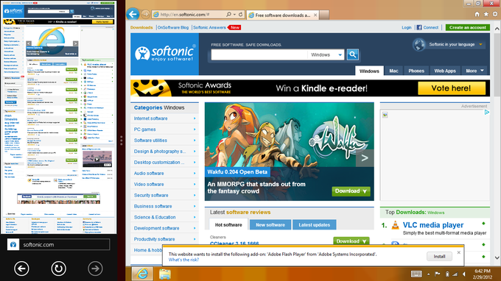Expand the Audio software category arrow
This screenshot has height=281, width=501.
click(x=195, y=173)
